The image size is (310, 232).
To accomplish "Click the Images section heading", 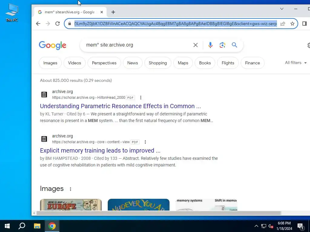I will pos(52,188).
